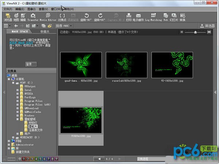Open the view mode grid dropdown
The width and height of the screenshot is (219, 164).
point(7,26)
